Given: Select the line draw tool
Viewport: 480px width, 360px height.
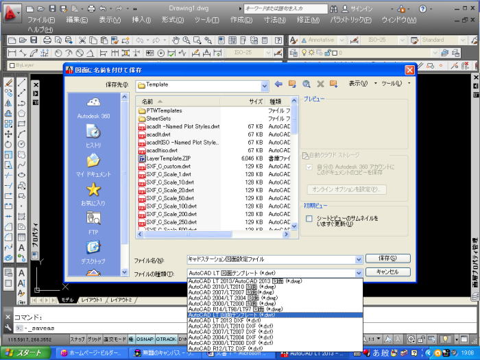Looking at the screenshot, I should pyautogui.click(x=21, y=82).
